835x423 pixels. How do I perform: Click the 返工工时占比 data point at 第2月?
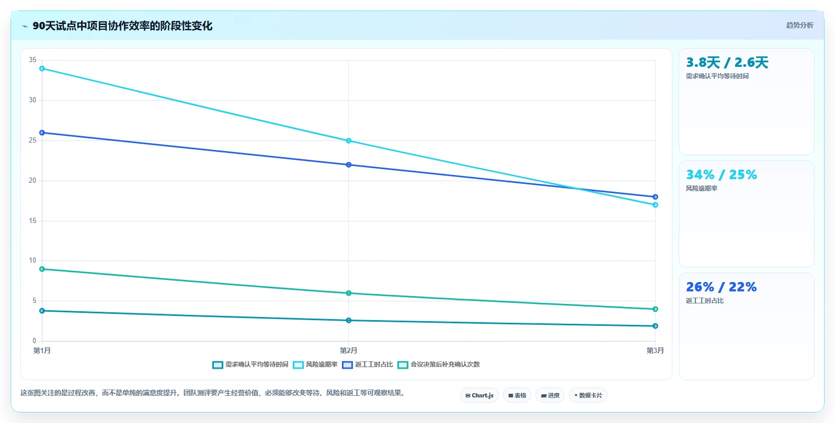tap(349, 165)
